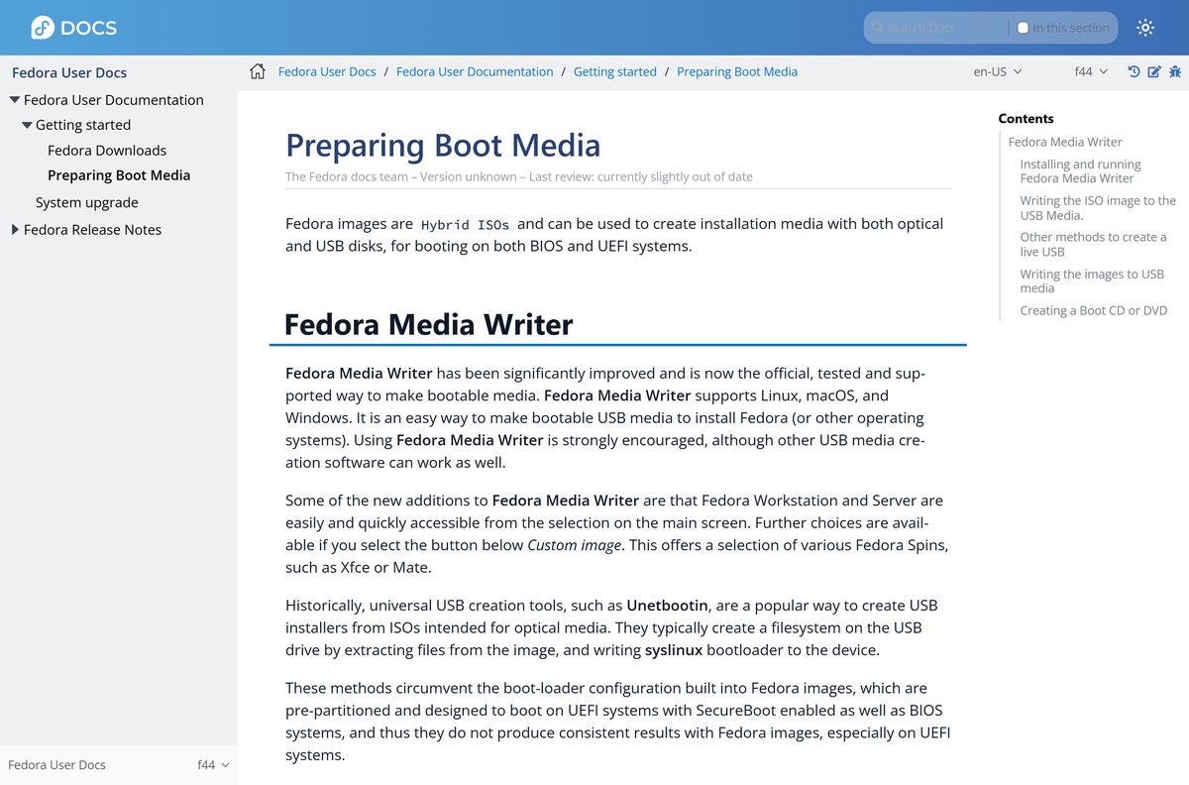Click Preparing Boot Media breadcrumb link
Screen dimensions: 1189x785
coord(737,71)
